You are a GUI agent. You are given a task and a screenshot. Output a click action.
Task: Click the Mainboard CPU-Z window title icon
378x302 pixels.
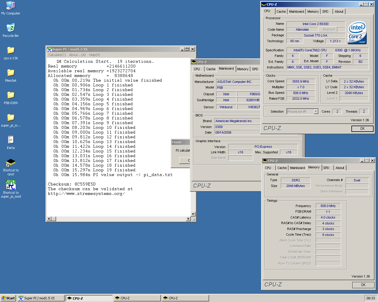[x=194, y=62]
